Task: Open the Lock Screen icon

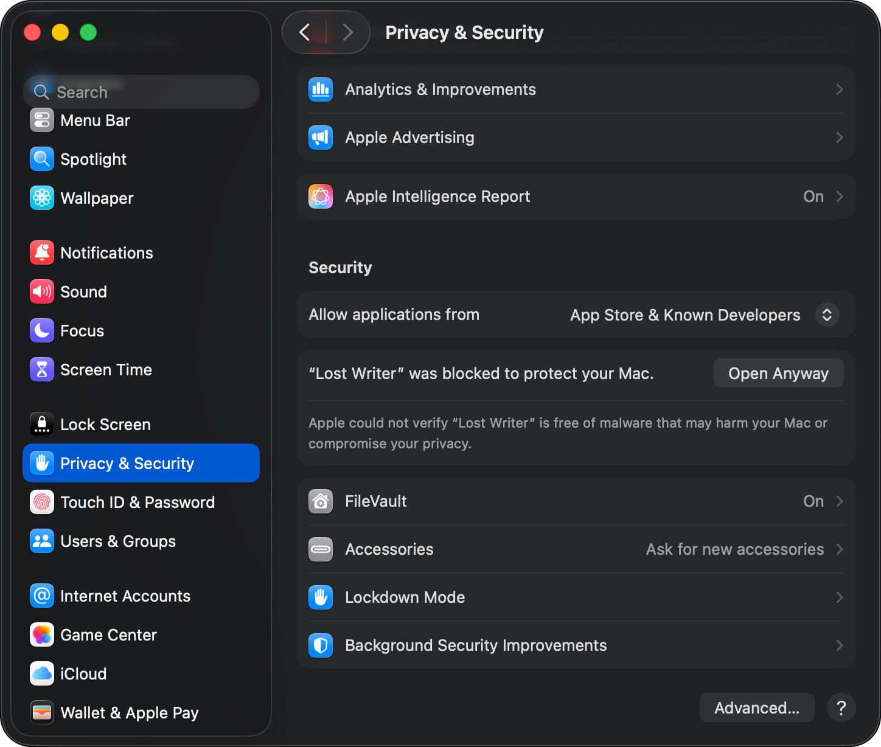Action: pyautogui.click(x=42, y=425)
